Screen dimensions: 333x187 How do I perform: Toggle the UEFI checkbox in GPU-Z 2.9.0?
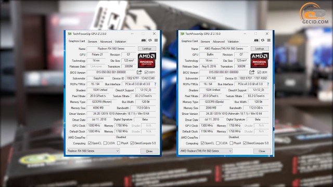click(x=146, y=72)
